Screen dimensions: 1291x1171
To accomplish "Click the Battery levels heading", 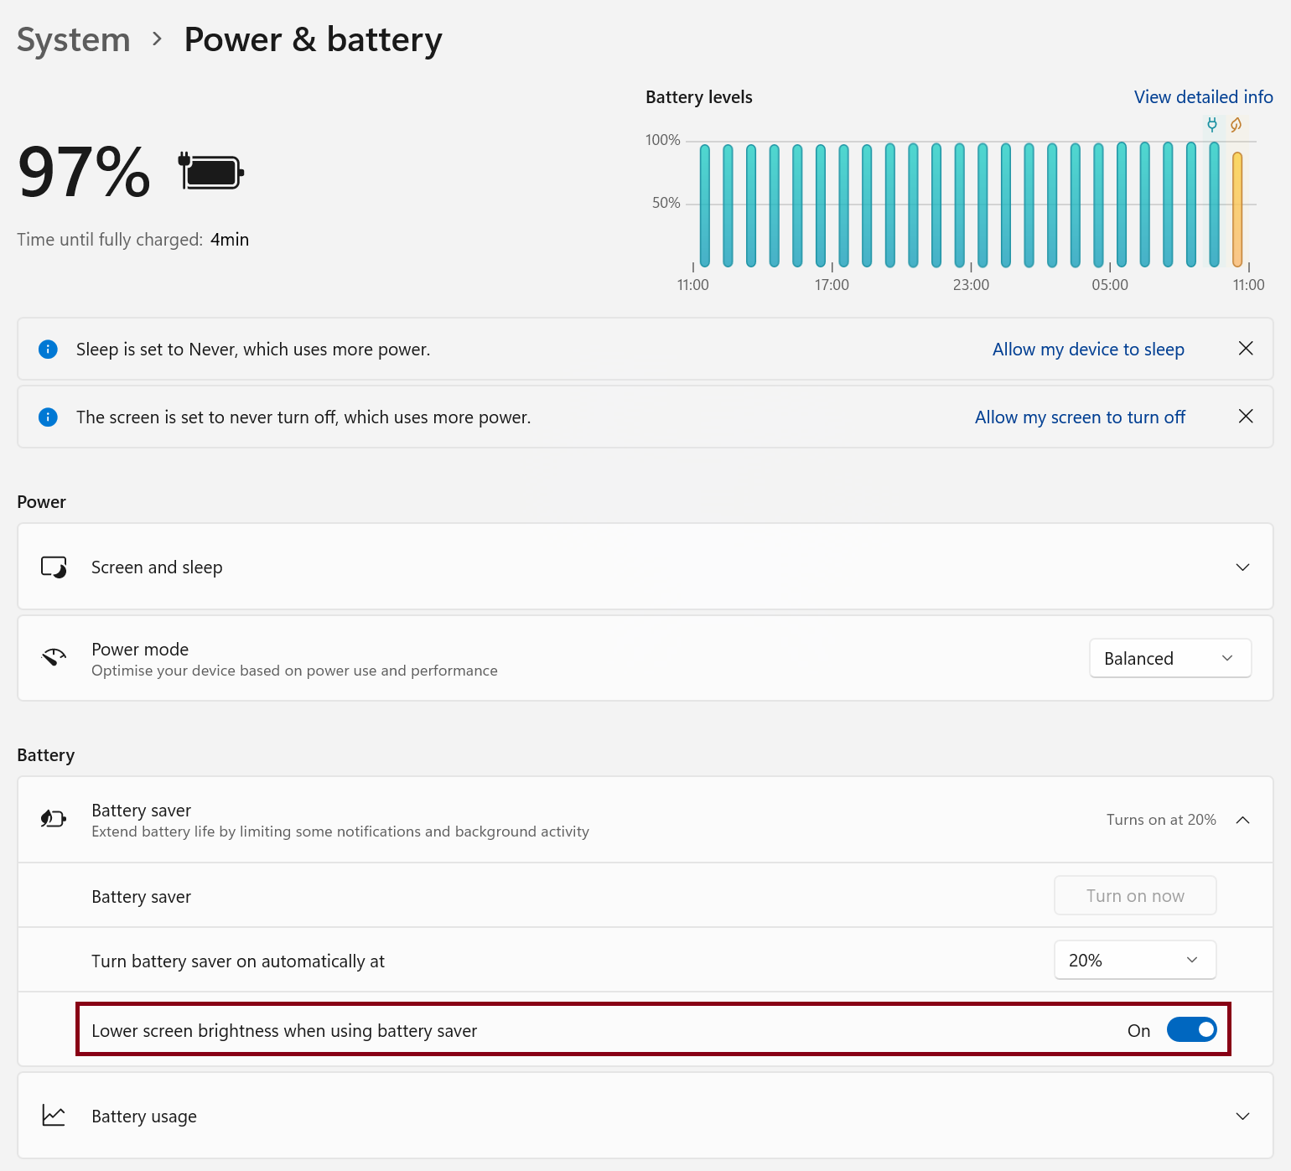I will click(699, 97).
